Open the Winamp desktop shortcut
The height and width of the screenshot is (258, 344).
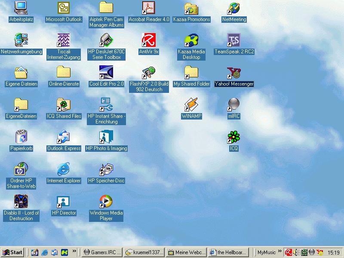[191, 105]
